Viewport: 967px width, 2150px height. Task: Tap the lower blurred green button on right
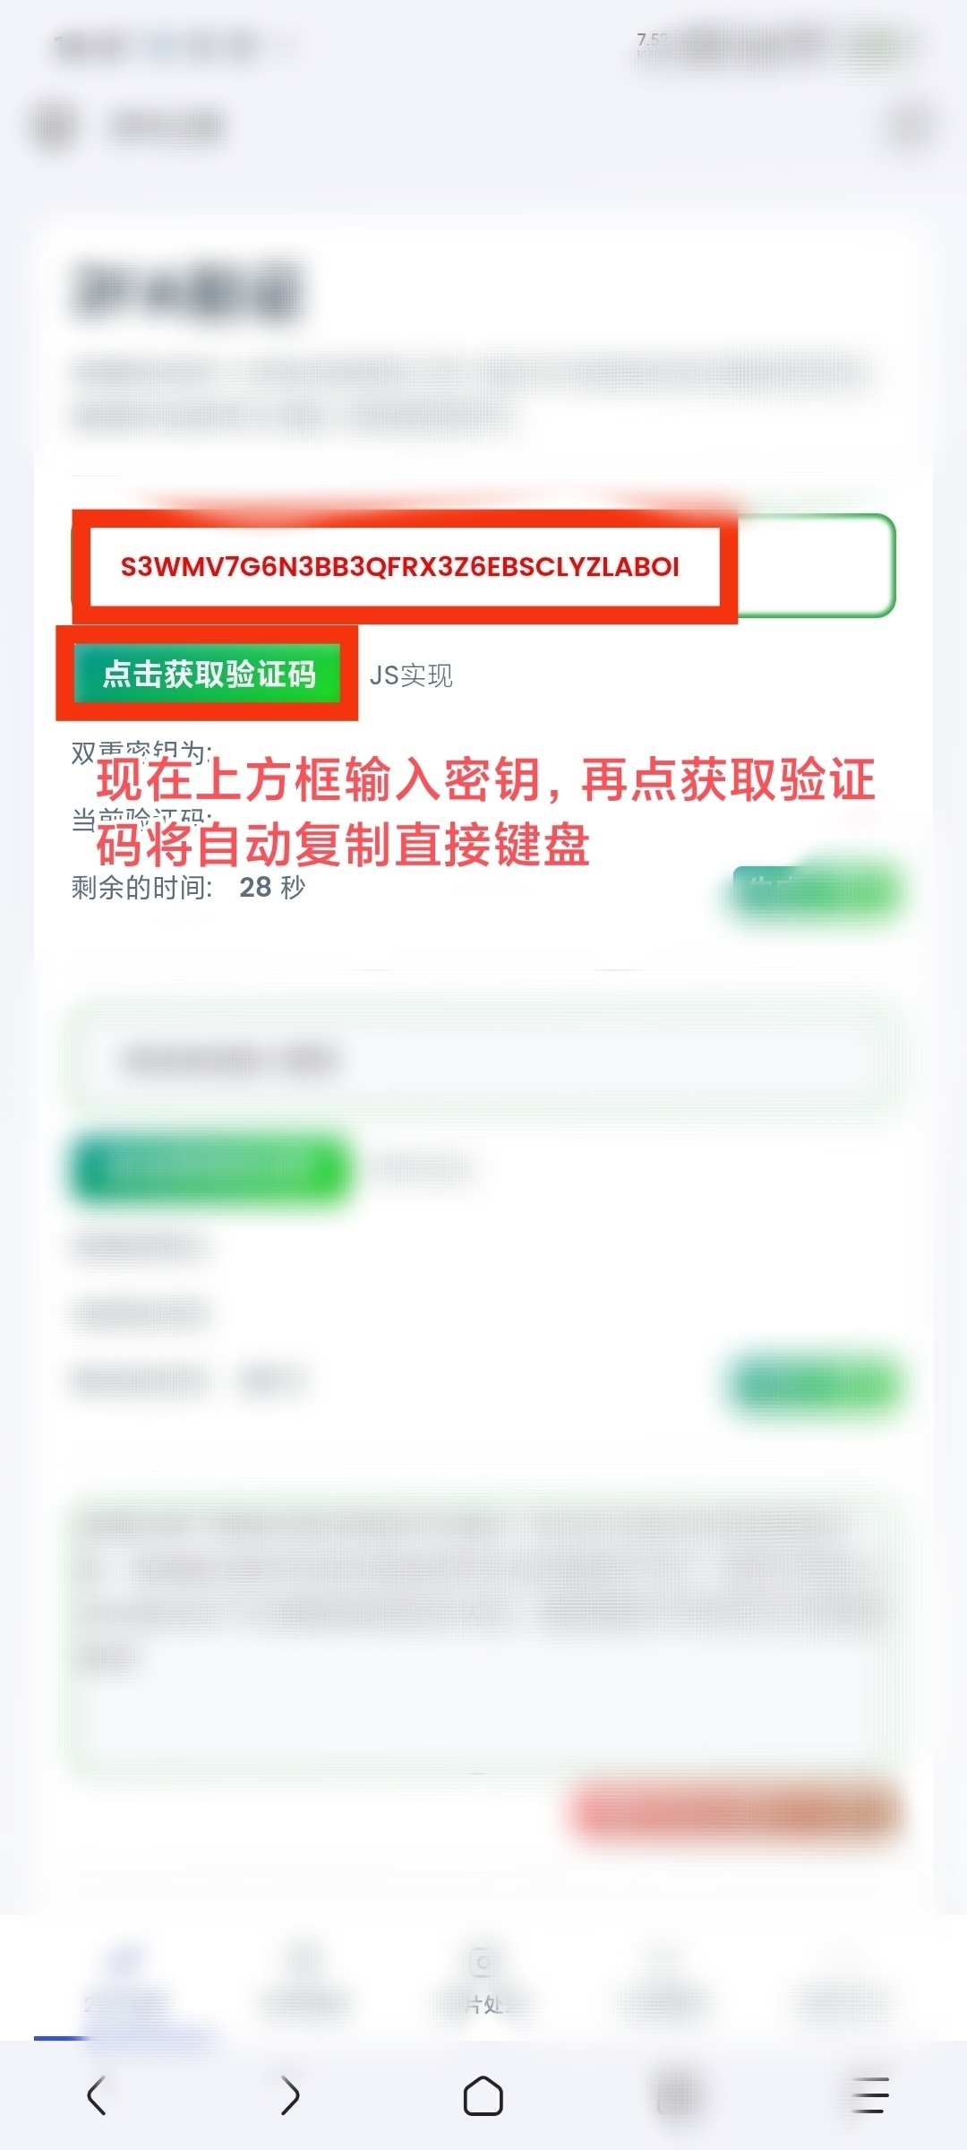click(x=815, y=1386)
